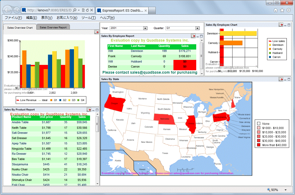The image size is (295, 195).
Task: Click scroll-up arrow in Sales By Employee Report
Action: click(202, 40)
